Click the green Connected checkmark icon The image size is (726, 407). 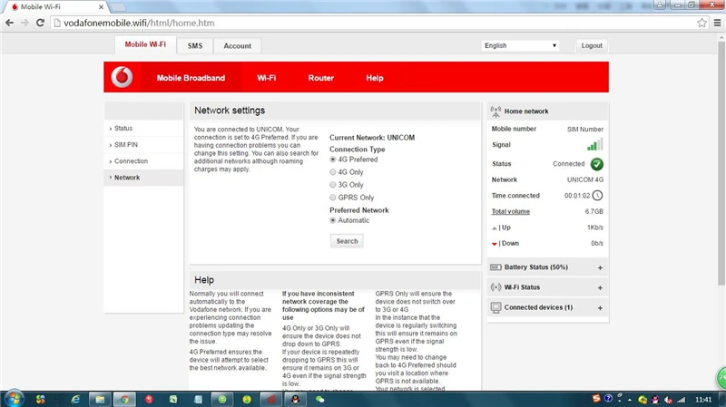click(597, 164)
